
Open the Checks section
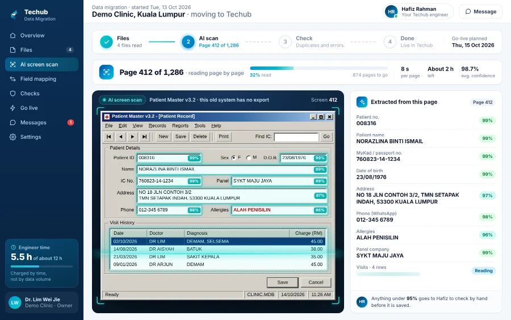click(41, 94)
